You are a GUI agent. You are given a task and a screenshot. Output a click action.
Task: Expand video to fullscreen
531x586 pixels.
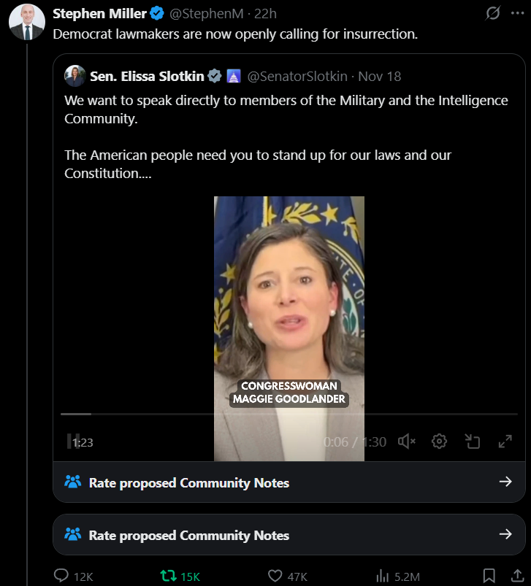505,442
